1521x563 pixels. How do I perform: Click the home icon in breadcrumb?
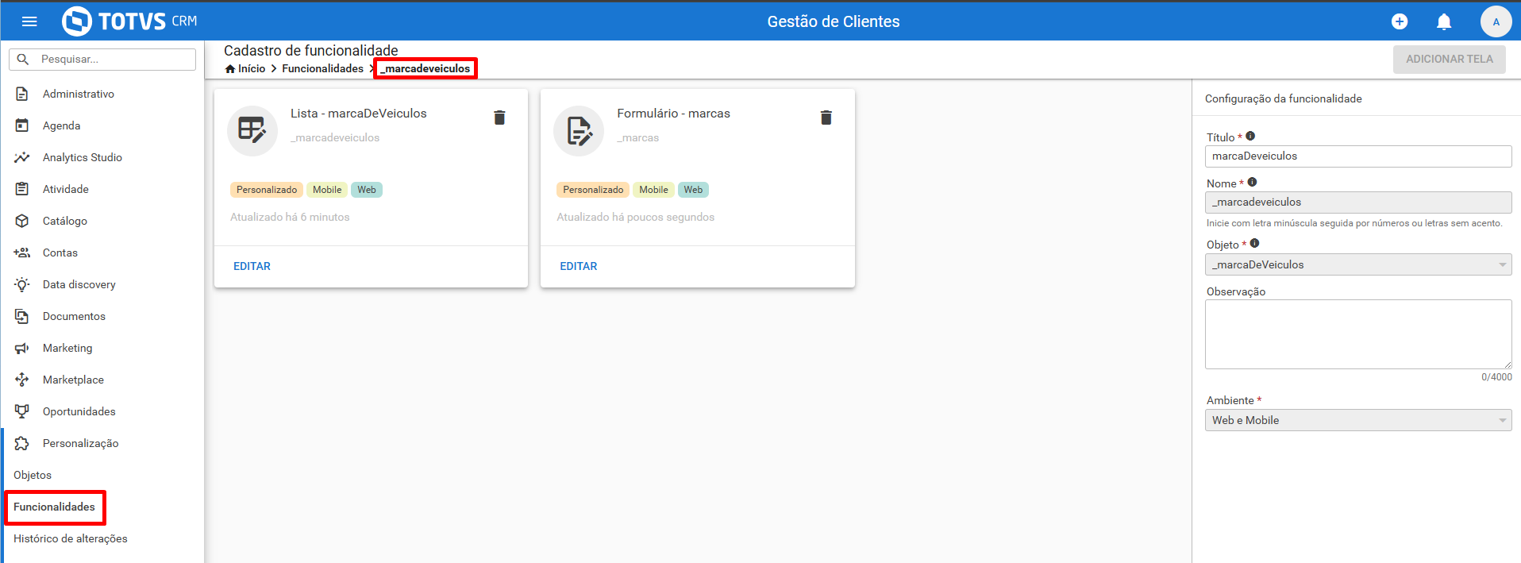click(x=230, y=69)
